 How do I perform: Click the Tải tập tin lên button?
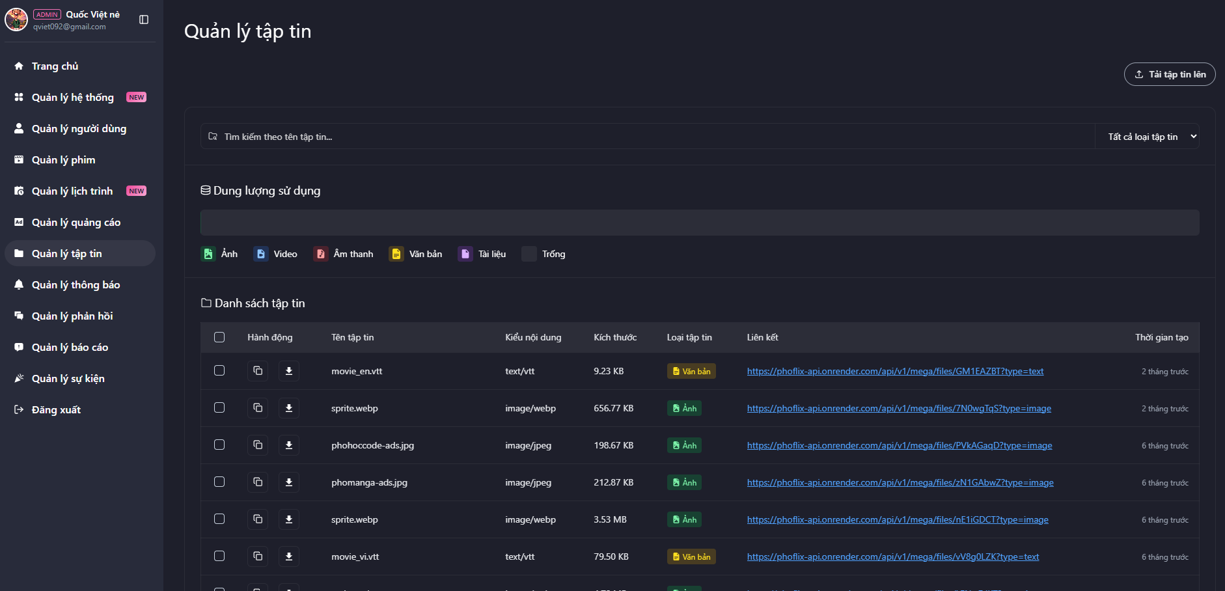[1170, 74]
